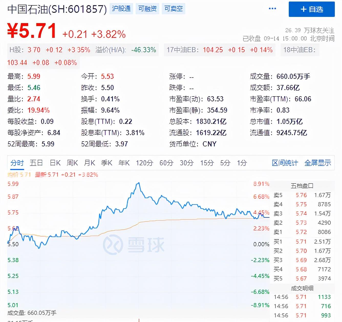Select the 买4 order row at 5.68
The image size is (342, 322).
point(302,269)
